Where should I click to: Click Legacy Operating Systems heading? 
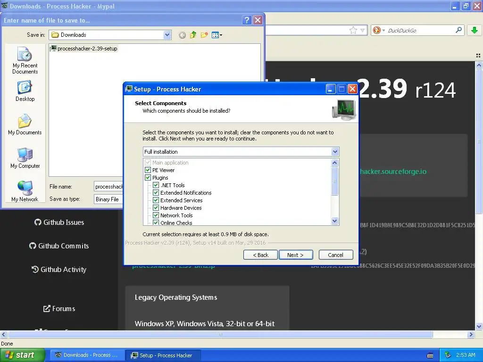coord(176,297)
